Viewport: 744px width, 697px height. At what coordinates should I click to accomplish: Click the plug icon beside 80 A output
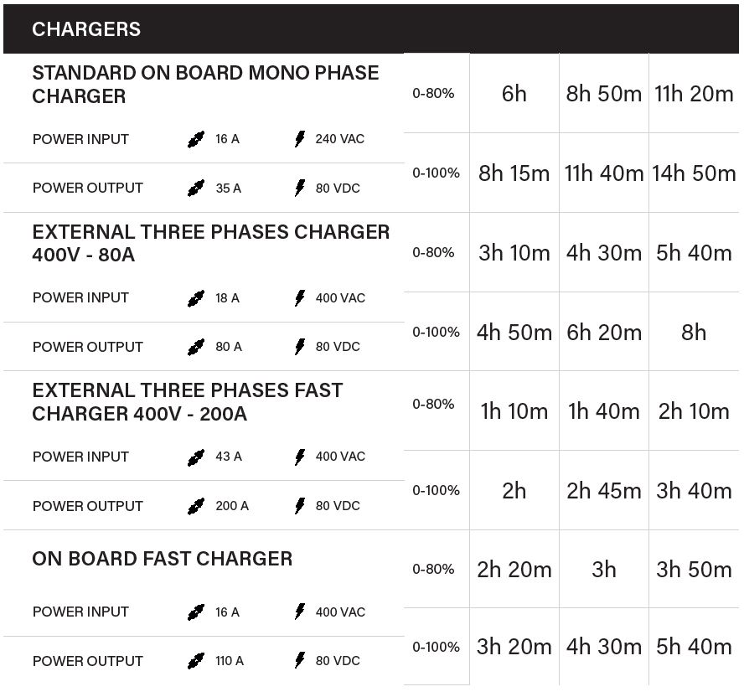pos(196,348)
